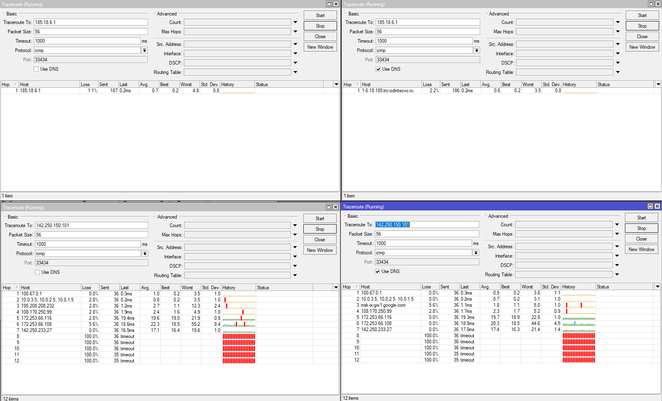
Task: Select hop 172.253.66.116 in bottom-right table
Action: pos(502,317)
